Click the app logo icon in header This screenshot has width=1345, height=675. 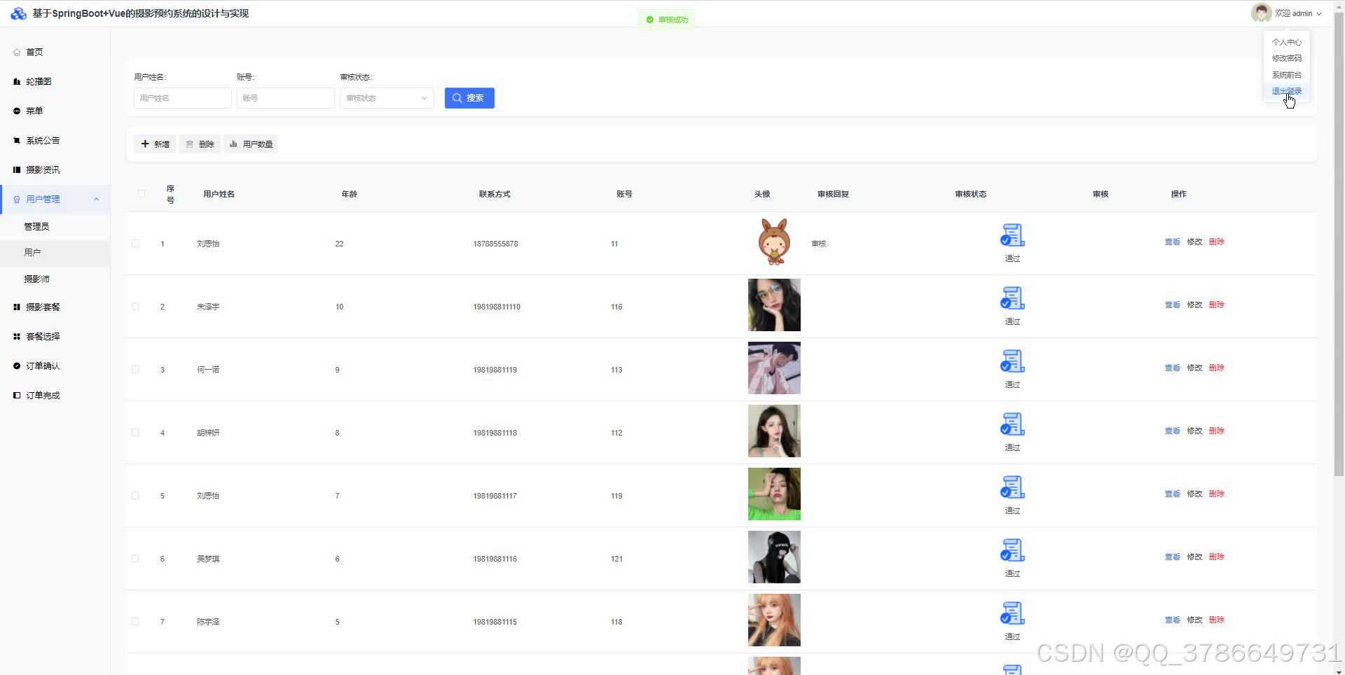pos(19,13)
